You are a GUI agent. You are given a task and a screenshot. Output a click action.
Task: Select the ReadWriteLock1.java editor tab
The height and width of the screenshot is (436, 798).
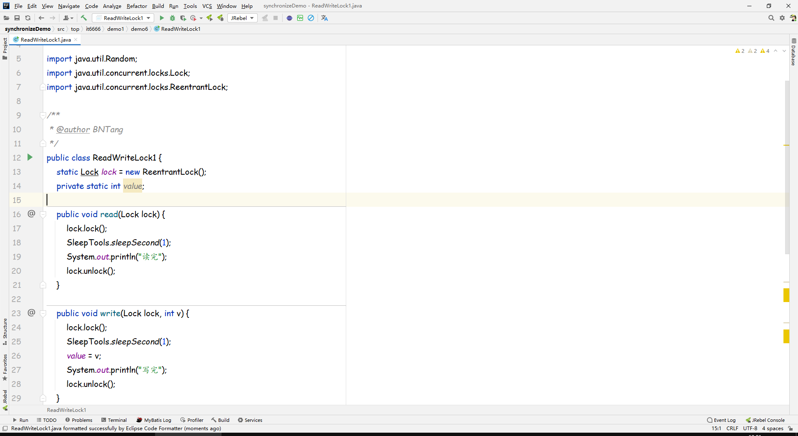[45, 40]
